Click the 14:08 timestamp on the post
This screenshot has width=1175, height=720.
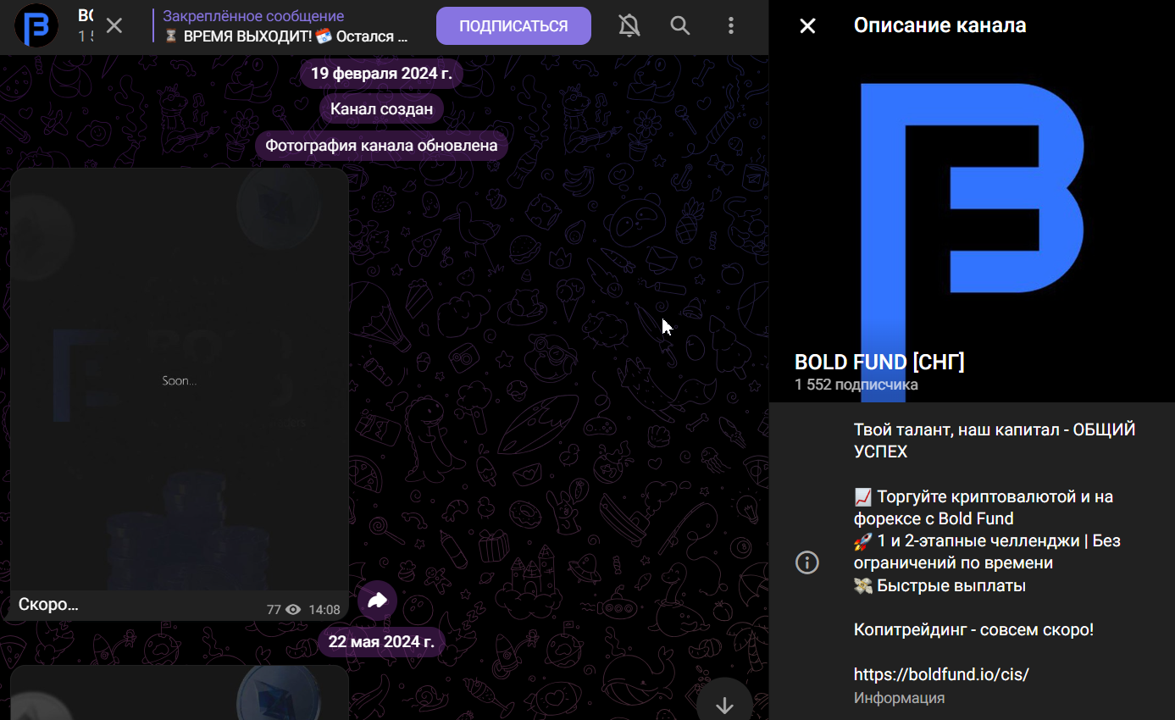324,610
